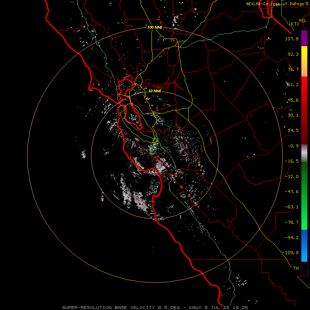Viewport: 310px width, 310px height.
Task: Click the -0.9 velocity scale value
Action: click(x=293, y=146)
